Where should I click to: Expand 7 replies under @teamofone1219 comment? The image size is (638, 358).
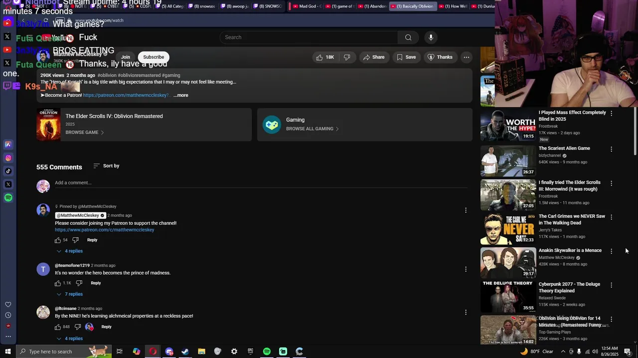point(69,294)
